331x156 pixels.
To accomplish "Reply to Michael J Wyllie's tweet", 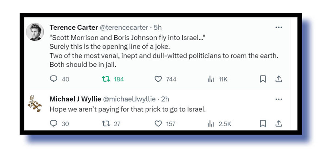I will pos(53,124).
